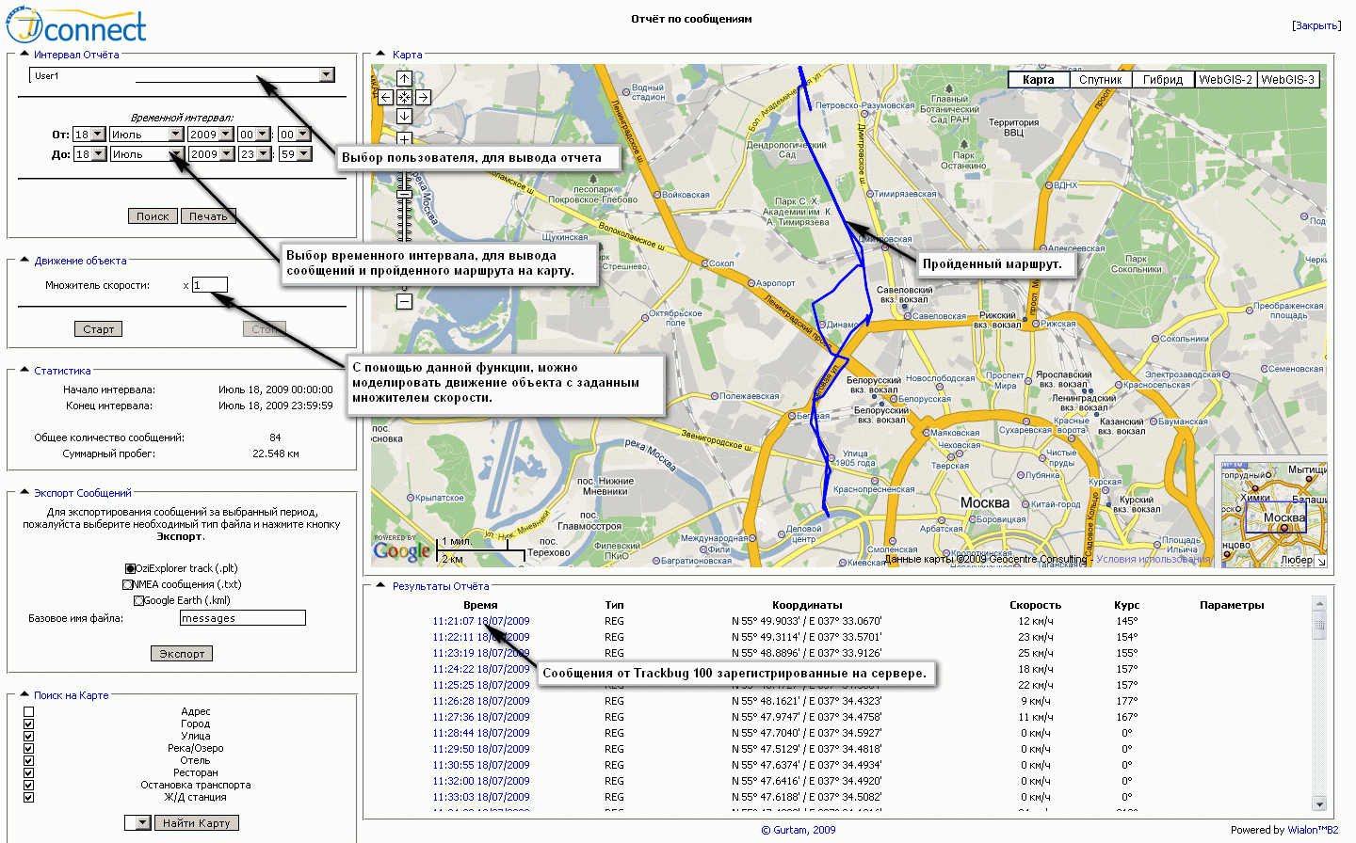Viewport: 1356px width, 843px height.
Task: Click the Базовое имя файла input field
Action: coord(243,618)
